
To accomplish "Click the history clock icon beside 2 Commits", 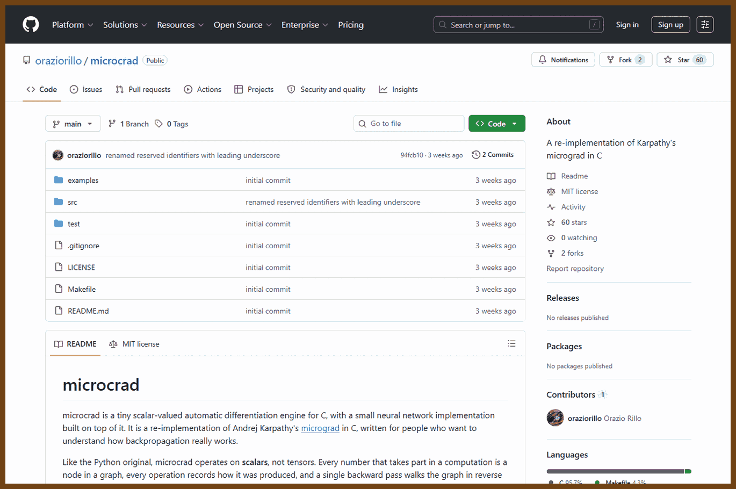I will [x=476, y=155].
